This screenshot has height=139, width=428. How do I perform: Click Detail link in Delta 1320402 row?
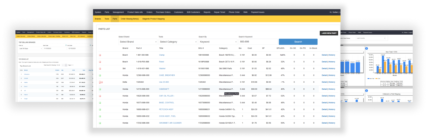click(324, 82)
